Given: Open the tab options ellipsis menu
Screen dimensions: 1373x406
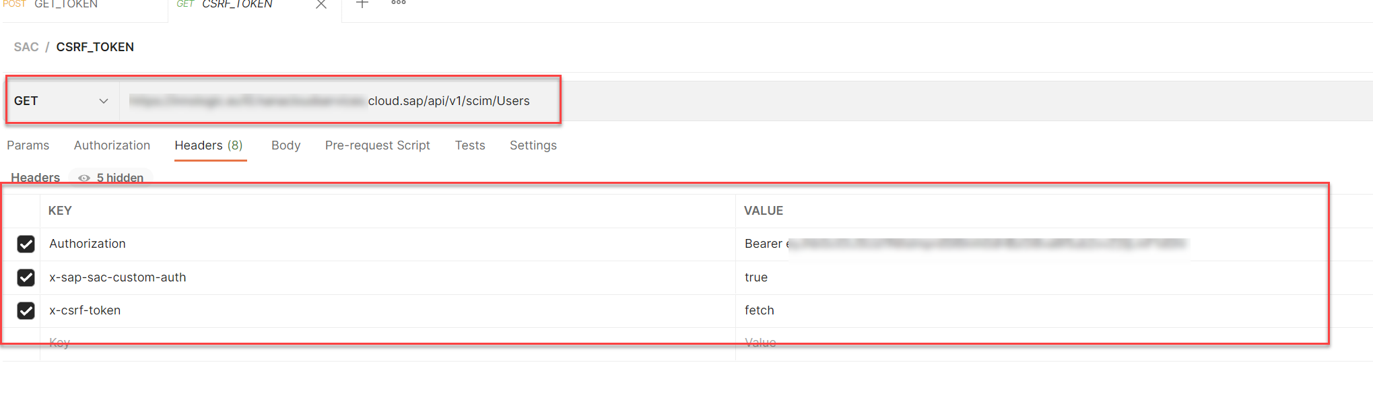Looking at the screenshot, I should point(399,3).
